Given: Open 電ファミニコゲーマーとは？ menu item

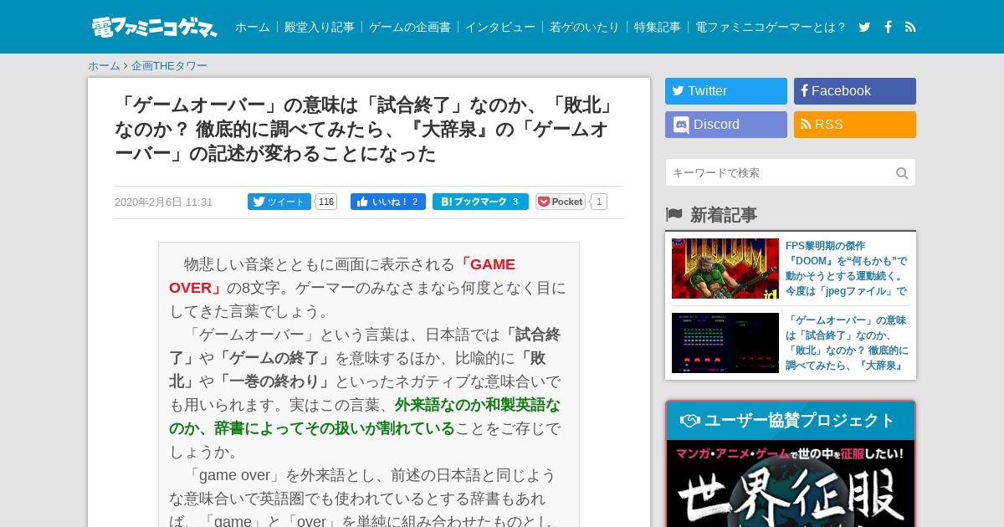Looking at the screenshot, I should [x=771, y=27].
